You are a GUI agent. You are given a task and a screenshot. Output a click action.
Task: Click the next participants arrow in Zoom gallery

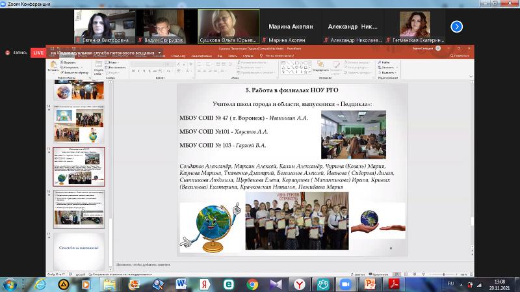click(x=456, y=27)
